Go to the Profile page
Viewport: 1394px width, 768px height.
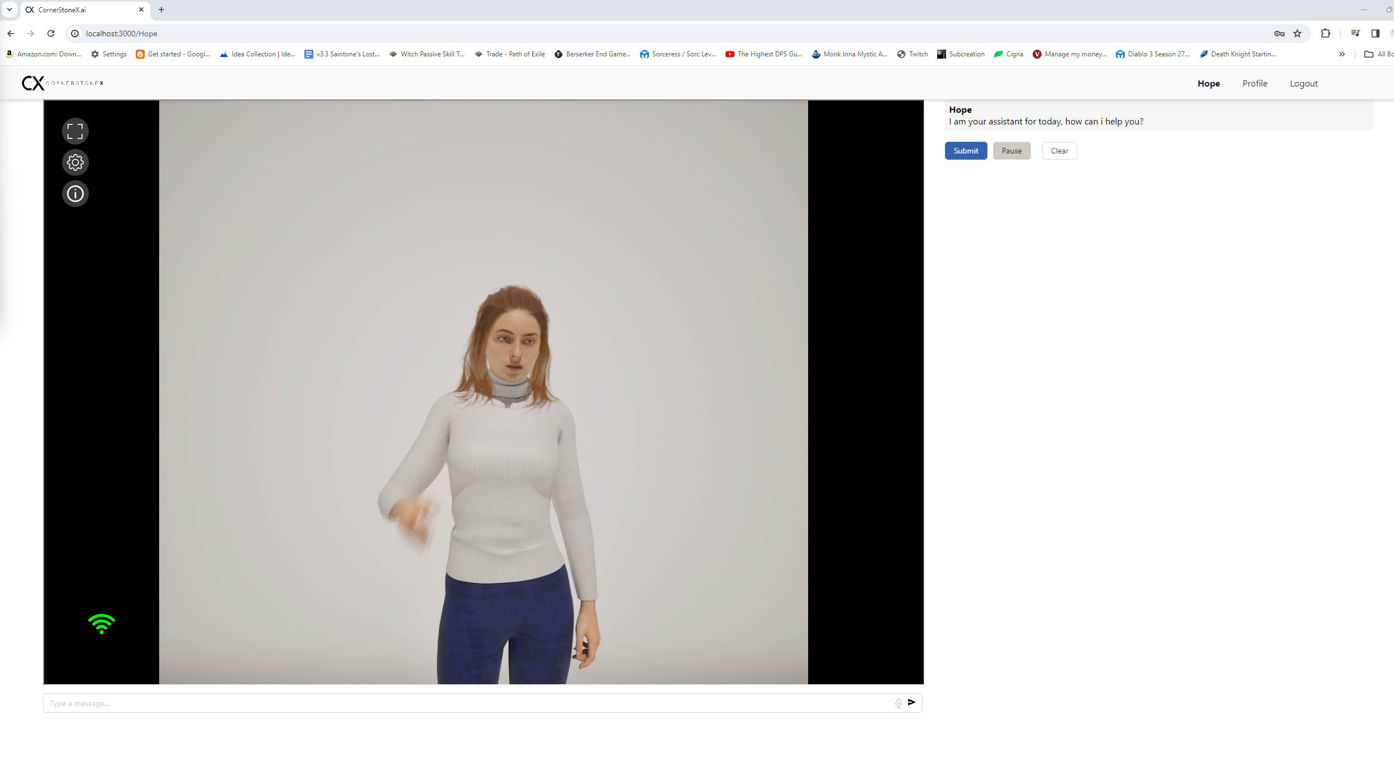pyautogui.click(x=1254, y=83)
